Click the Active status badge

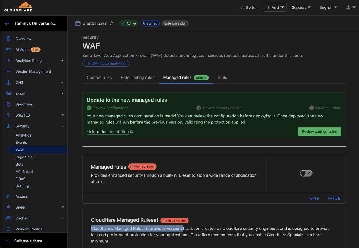[129, 23]
